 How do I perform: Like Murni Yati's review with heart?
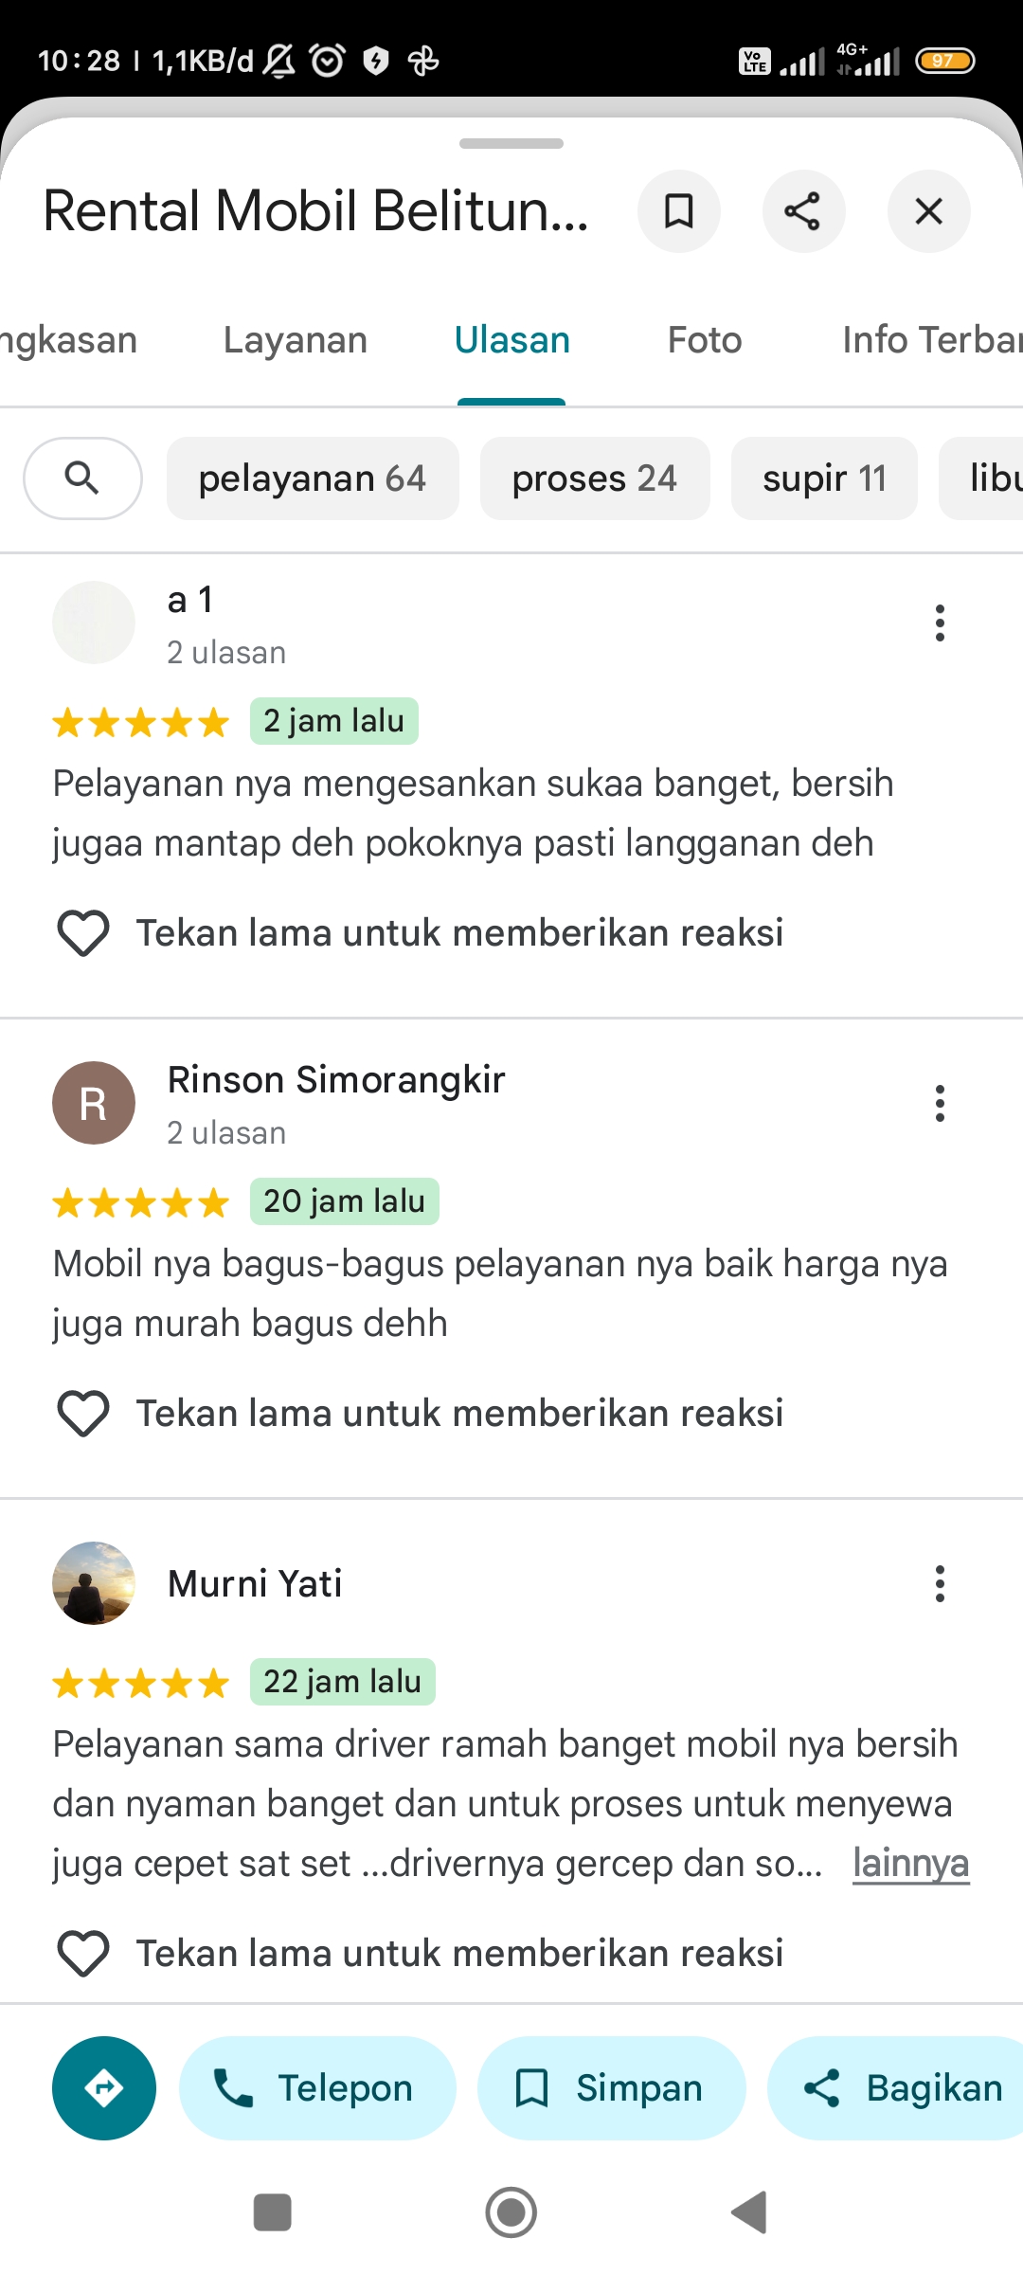tap(83, 1954)
